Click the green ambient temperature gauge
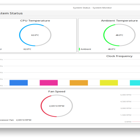The image size is (140, 140). tap(119, 35)
